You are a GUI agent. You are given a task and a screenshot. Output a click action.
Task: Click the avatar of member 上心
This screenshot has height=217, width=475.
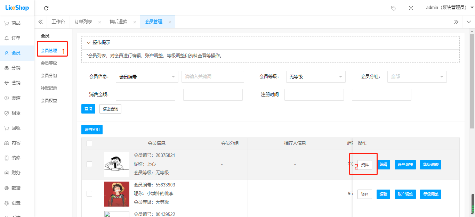(117, 165)
